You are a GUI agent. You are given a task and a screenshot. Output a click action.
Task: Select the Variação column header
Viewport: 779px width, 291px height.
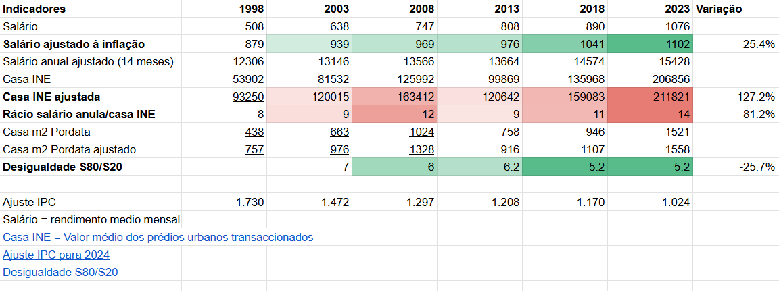coord(719,9)
